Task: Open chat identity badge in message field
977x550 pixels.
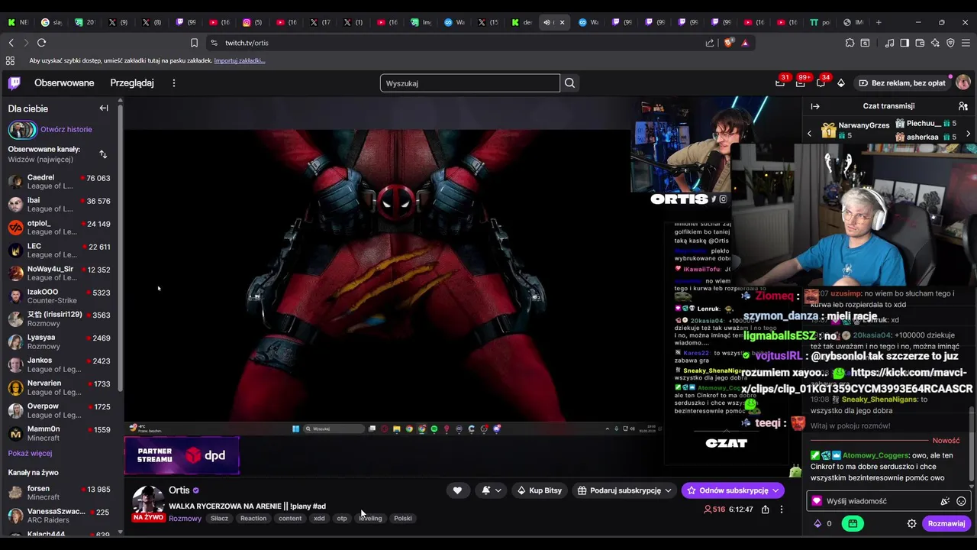Action: tap(817, 501)
